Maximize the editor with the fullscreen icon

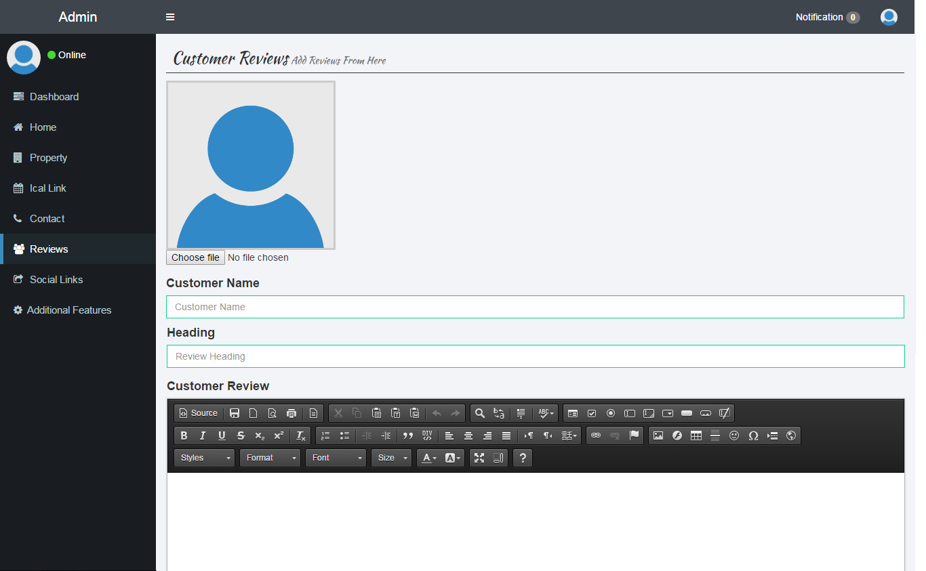[479, 458]
